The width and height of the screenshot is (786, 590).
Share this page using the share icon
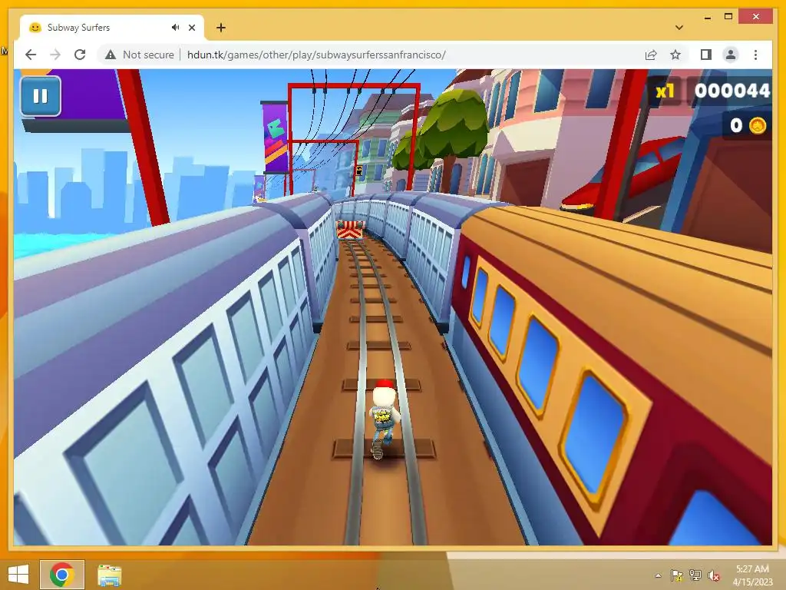[x=651, y=55]
